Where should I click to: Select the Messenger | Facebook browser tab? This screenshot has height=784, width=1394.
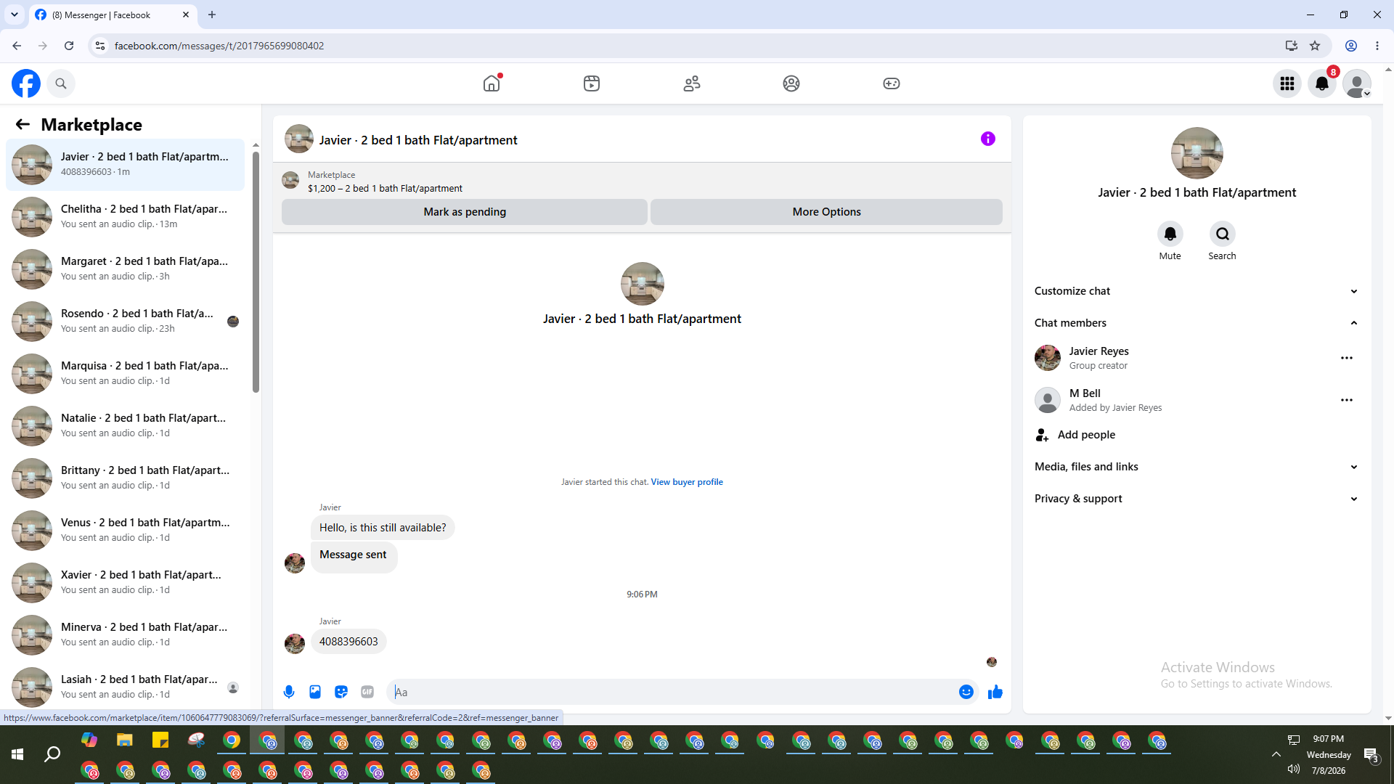pyautogui.click(x=113, y=15)
